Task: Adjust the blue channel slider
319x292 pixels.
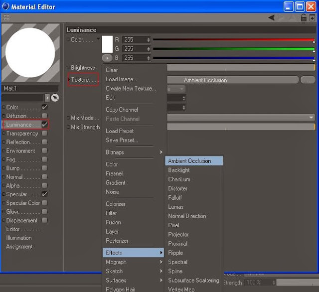Action: point(234,58)
